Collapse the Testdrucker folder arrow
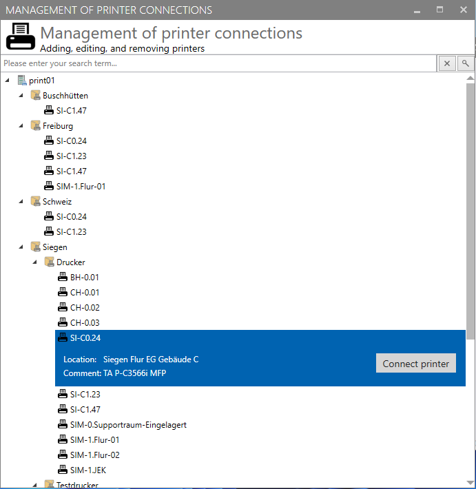This screenshot has height=489, width=476. 34,485
